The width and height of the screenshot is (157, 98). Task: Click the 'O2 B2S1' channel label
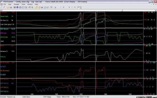point(3,75)
